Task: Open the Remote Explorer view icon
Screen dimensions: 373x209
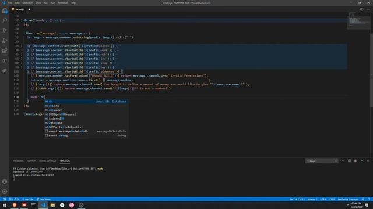Action: 5,61
